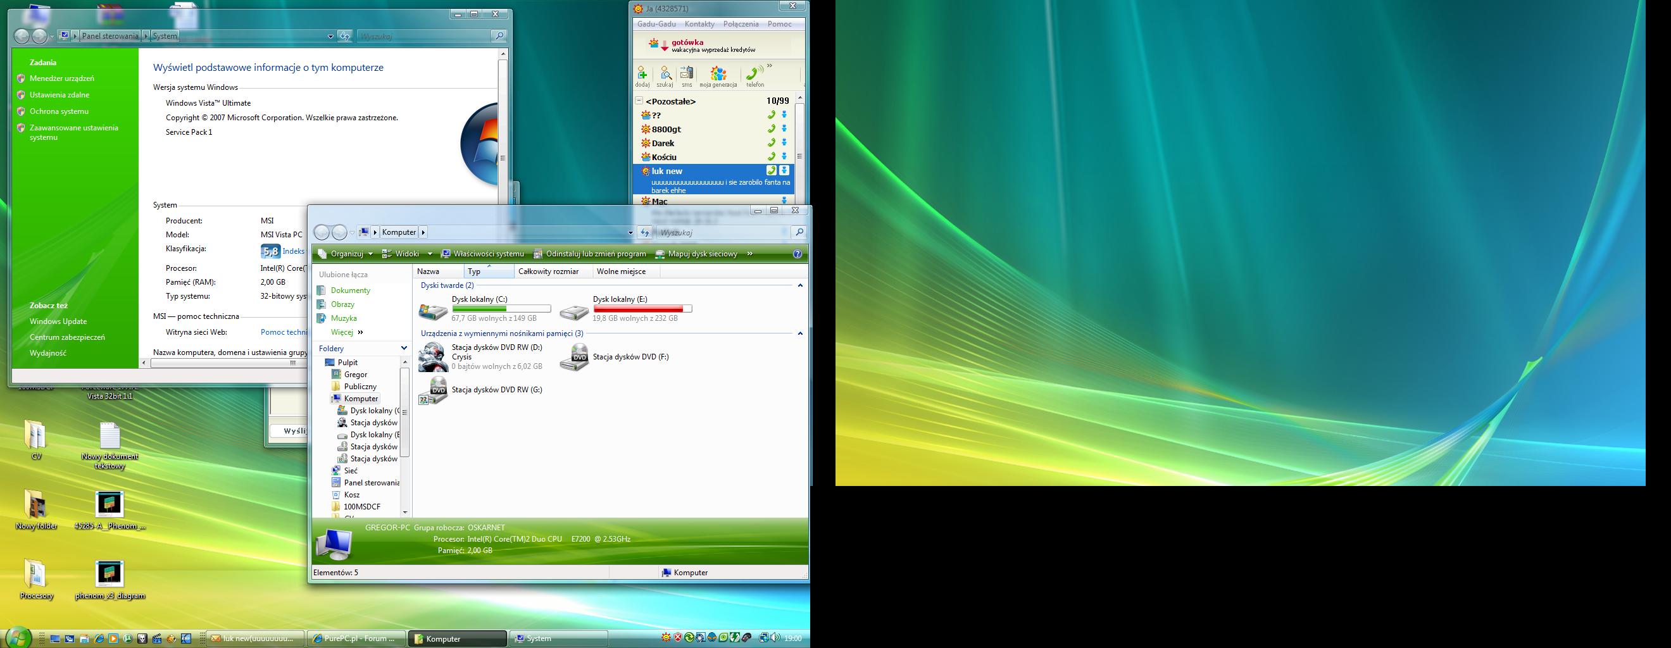Open Ochrona systemu link

pyautogui.click(x=59, y=111)
